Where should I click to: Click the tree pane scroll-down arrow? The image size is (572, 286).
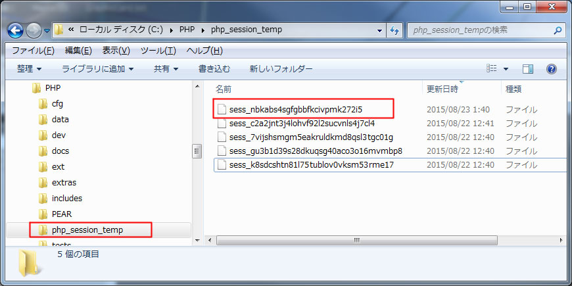pos(197,241)
